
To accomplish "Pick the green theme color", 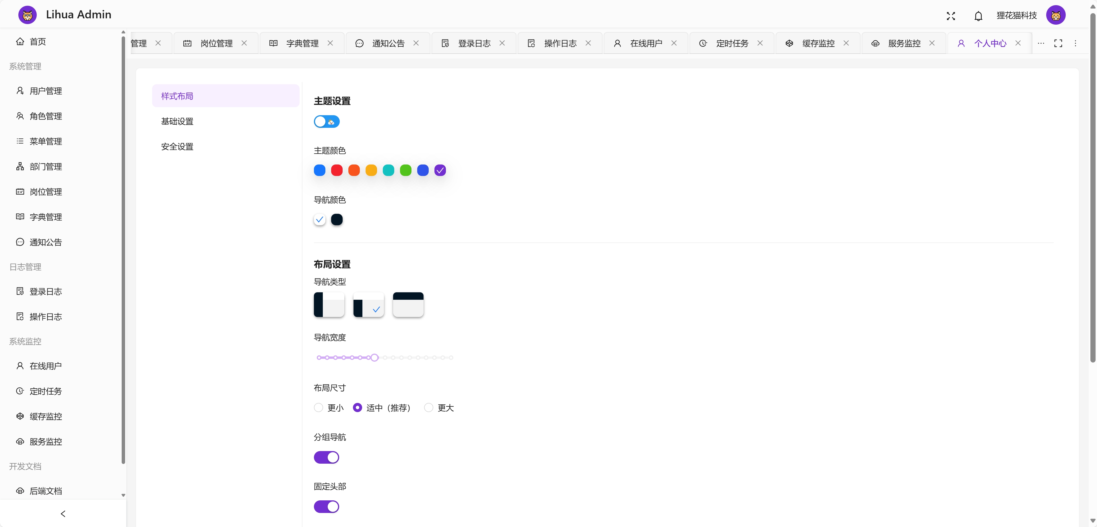I will coord(405,170).
